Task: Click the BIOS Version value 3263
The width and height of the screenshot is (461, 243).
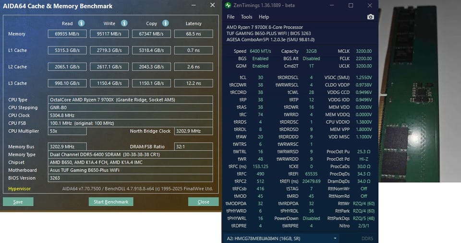Action: [x=130, y=178]
